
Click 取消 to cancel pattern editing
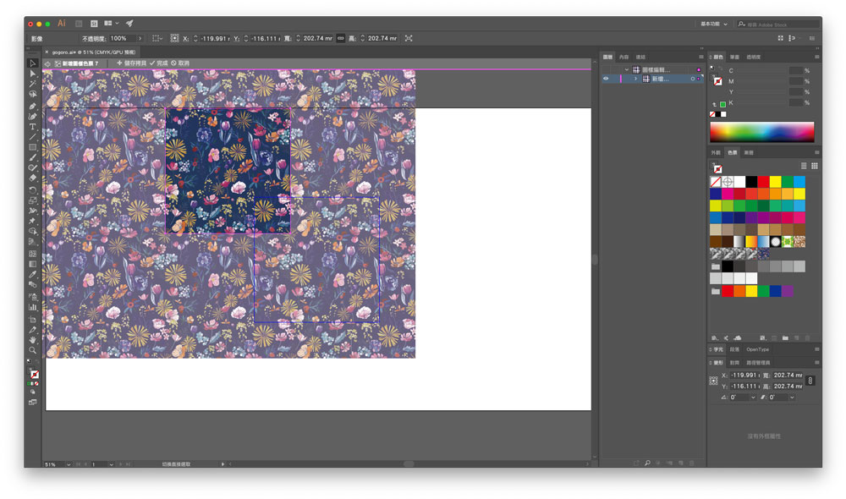[x=179, y=63]
